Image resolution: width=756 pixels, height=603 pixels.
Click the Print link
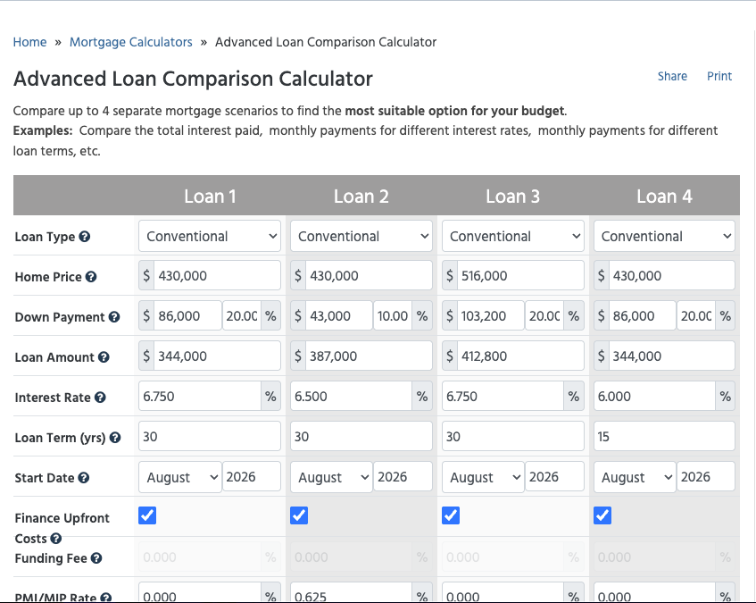click(719, 76)
